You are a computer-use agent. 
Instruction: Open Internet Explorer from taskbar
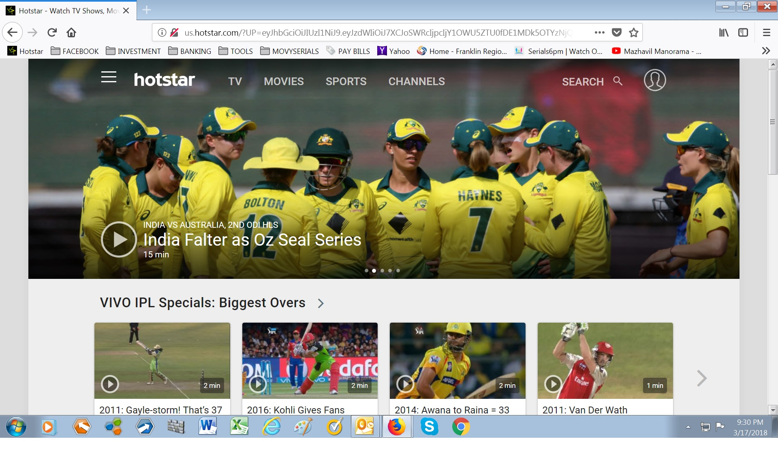[271, 427]
